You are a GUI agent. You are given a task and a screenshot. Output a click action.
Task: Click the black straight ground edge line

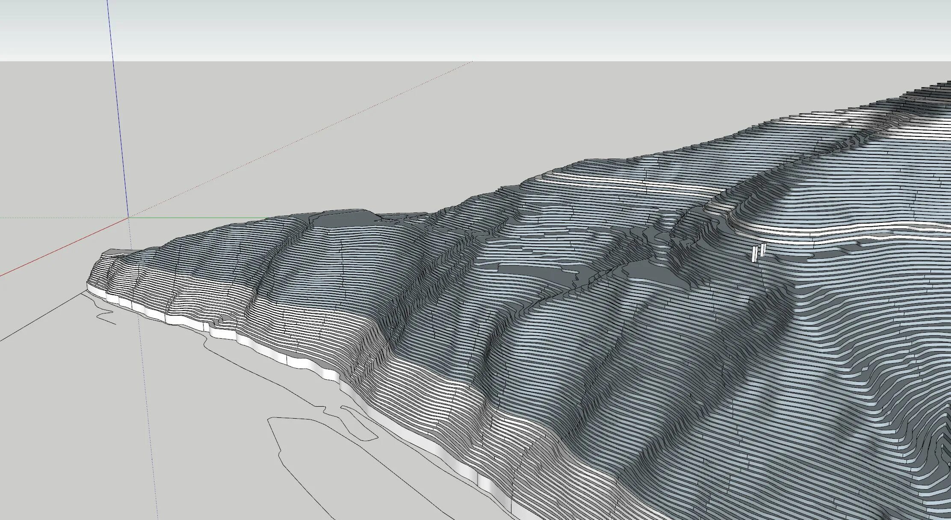43,316
